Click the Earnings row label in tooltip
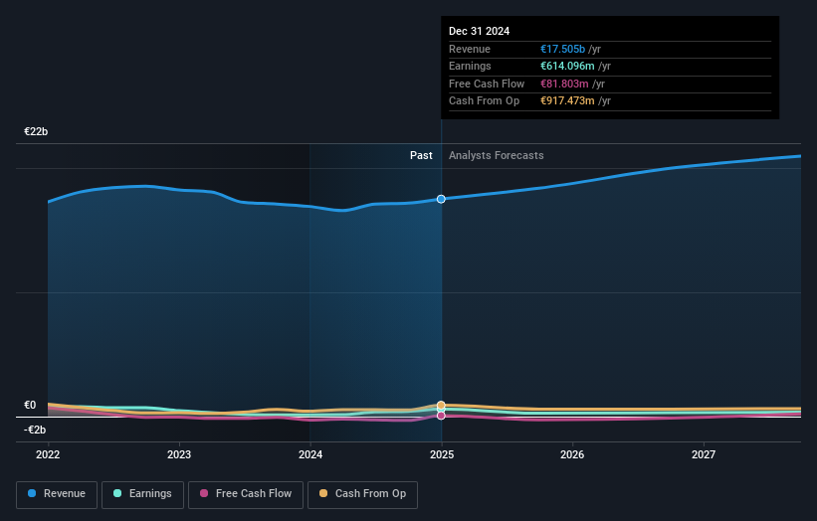 470,66
